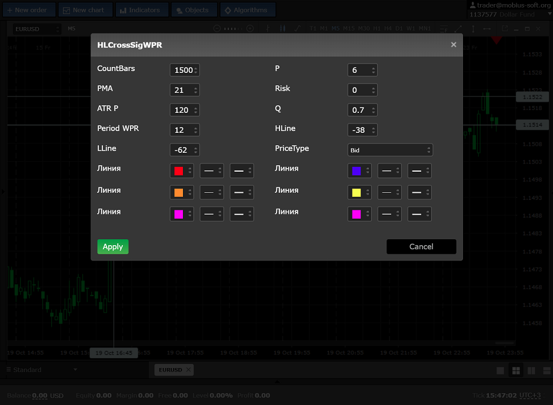
Task: Open the Objects menu
Action: click(194, 10)
